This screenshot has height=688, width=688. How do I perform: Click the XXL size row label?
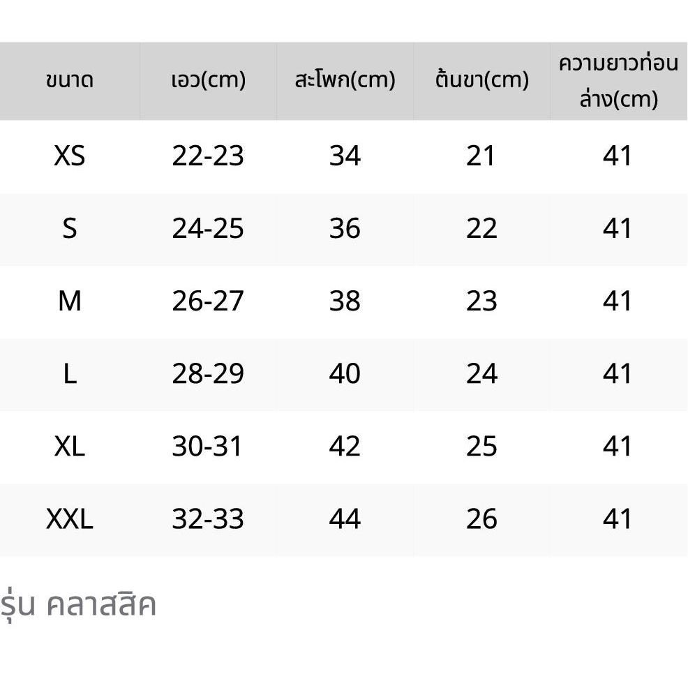[x=70, y=518]
